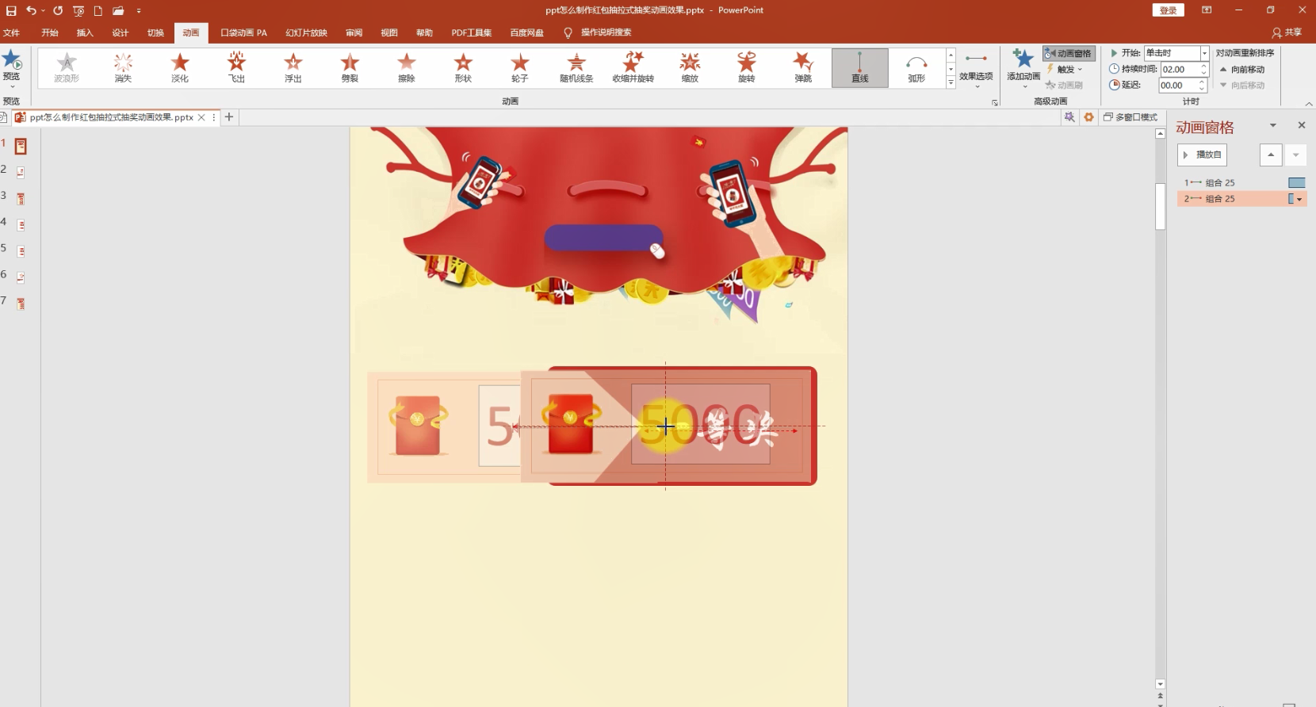The height and width of the screenshot is (707, 1316).
Task: Click the Redo/repeat icon
Action: coord(58,10)
